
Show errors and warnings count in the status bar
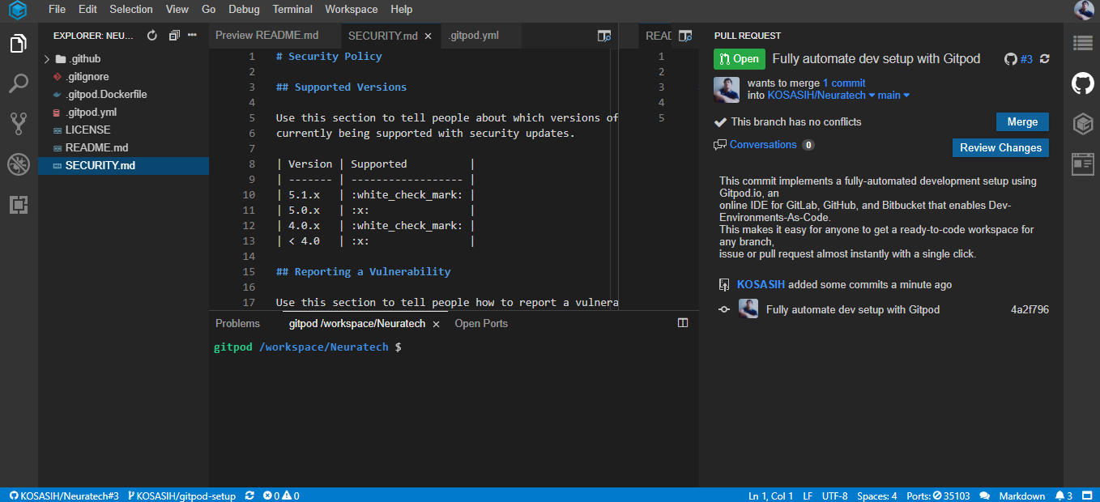[x=281, y=496]
